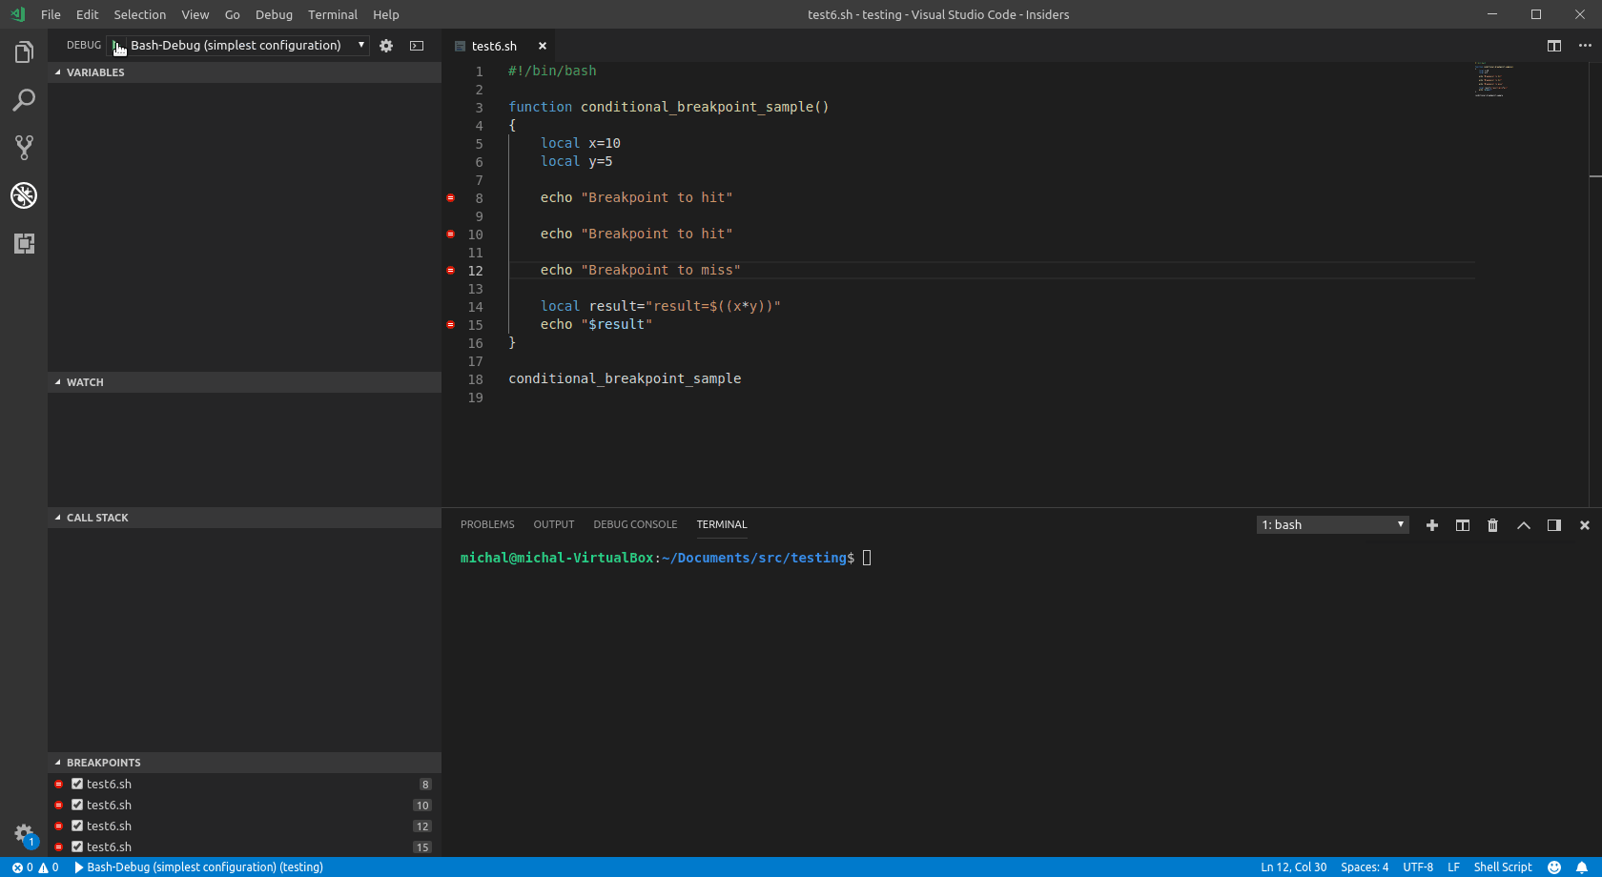Viewport: 1602px width, 877px height.
Task: Open notifications bell in status bar
Action: coord(1582,867)
